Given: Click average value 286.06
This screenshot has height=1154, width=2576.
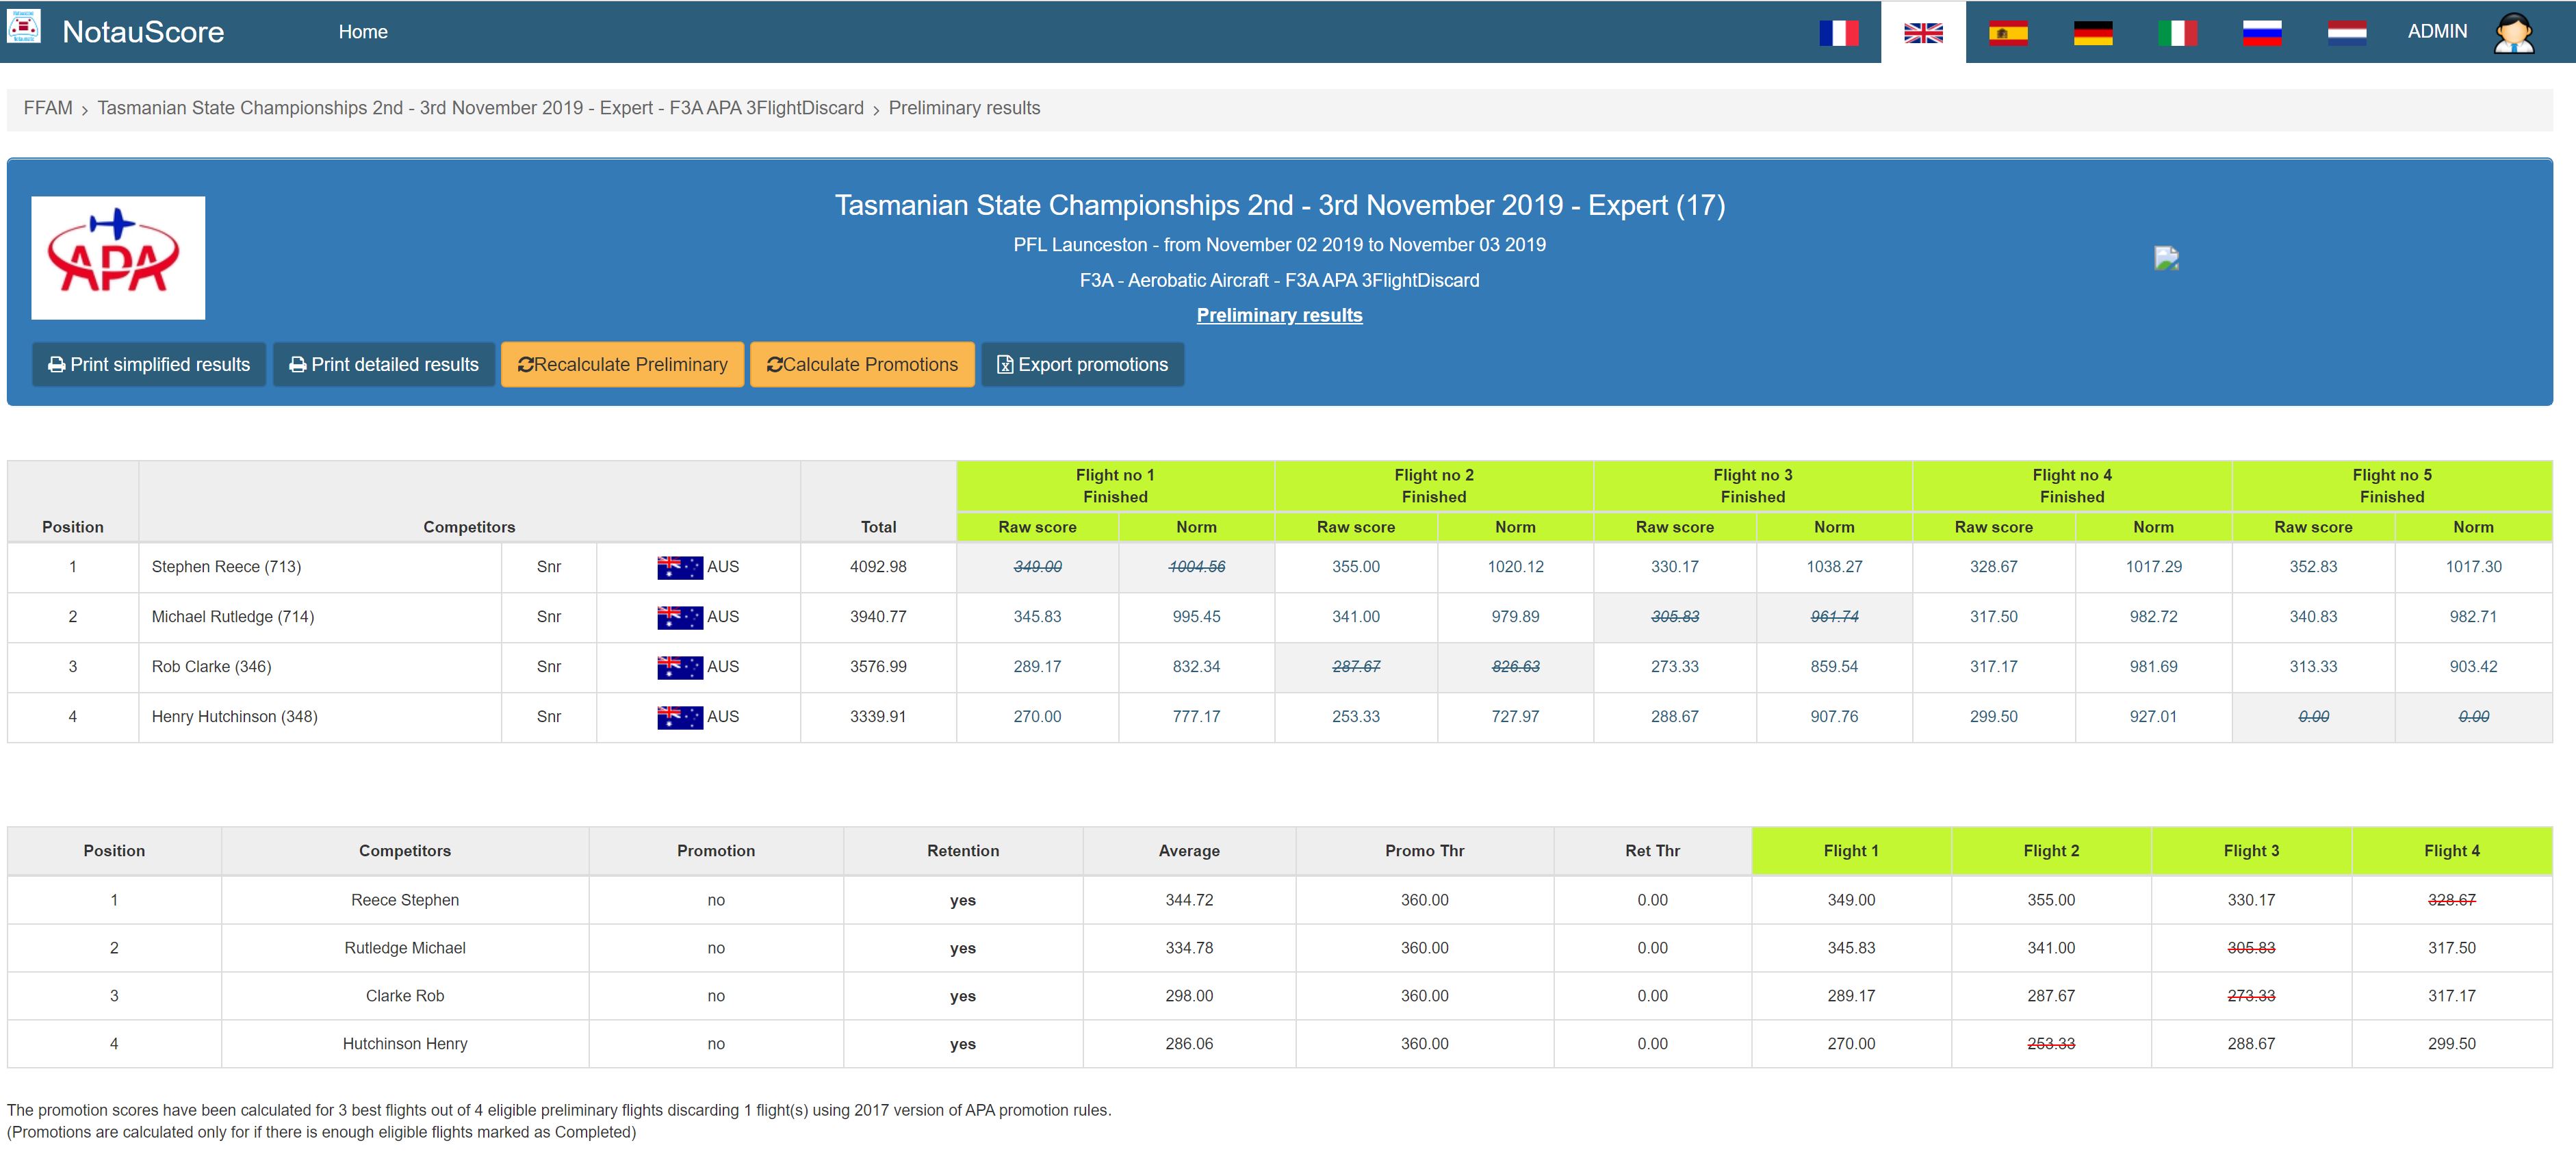Looking at the screenshot, I should click(1189, 1044).
